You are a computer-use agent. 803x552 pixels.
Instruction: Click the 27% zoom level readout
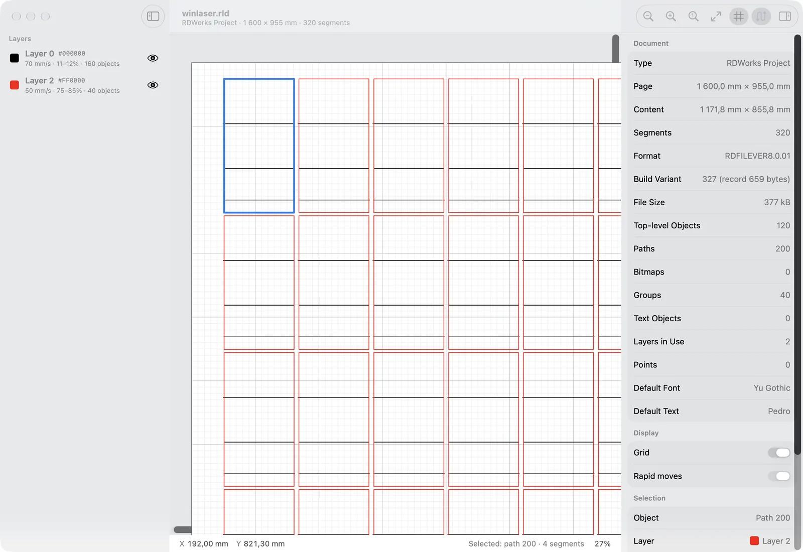point(602,544)
